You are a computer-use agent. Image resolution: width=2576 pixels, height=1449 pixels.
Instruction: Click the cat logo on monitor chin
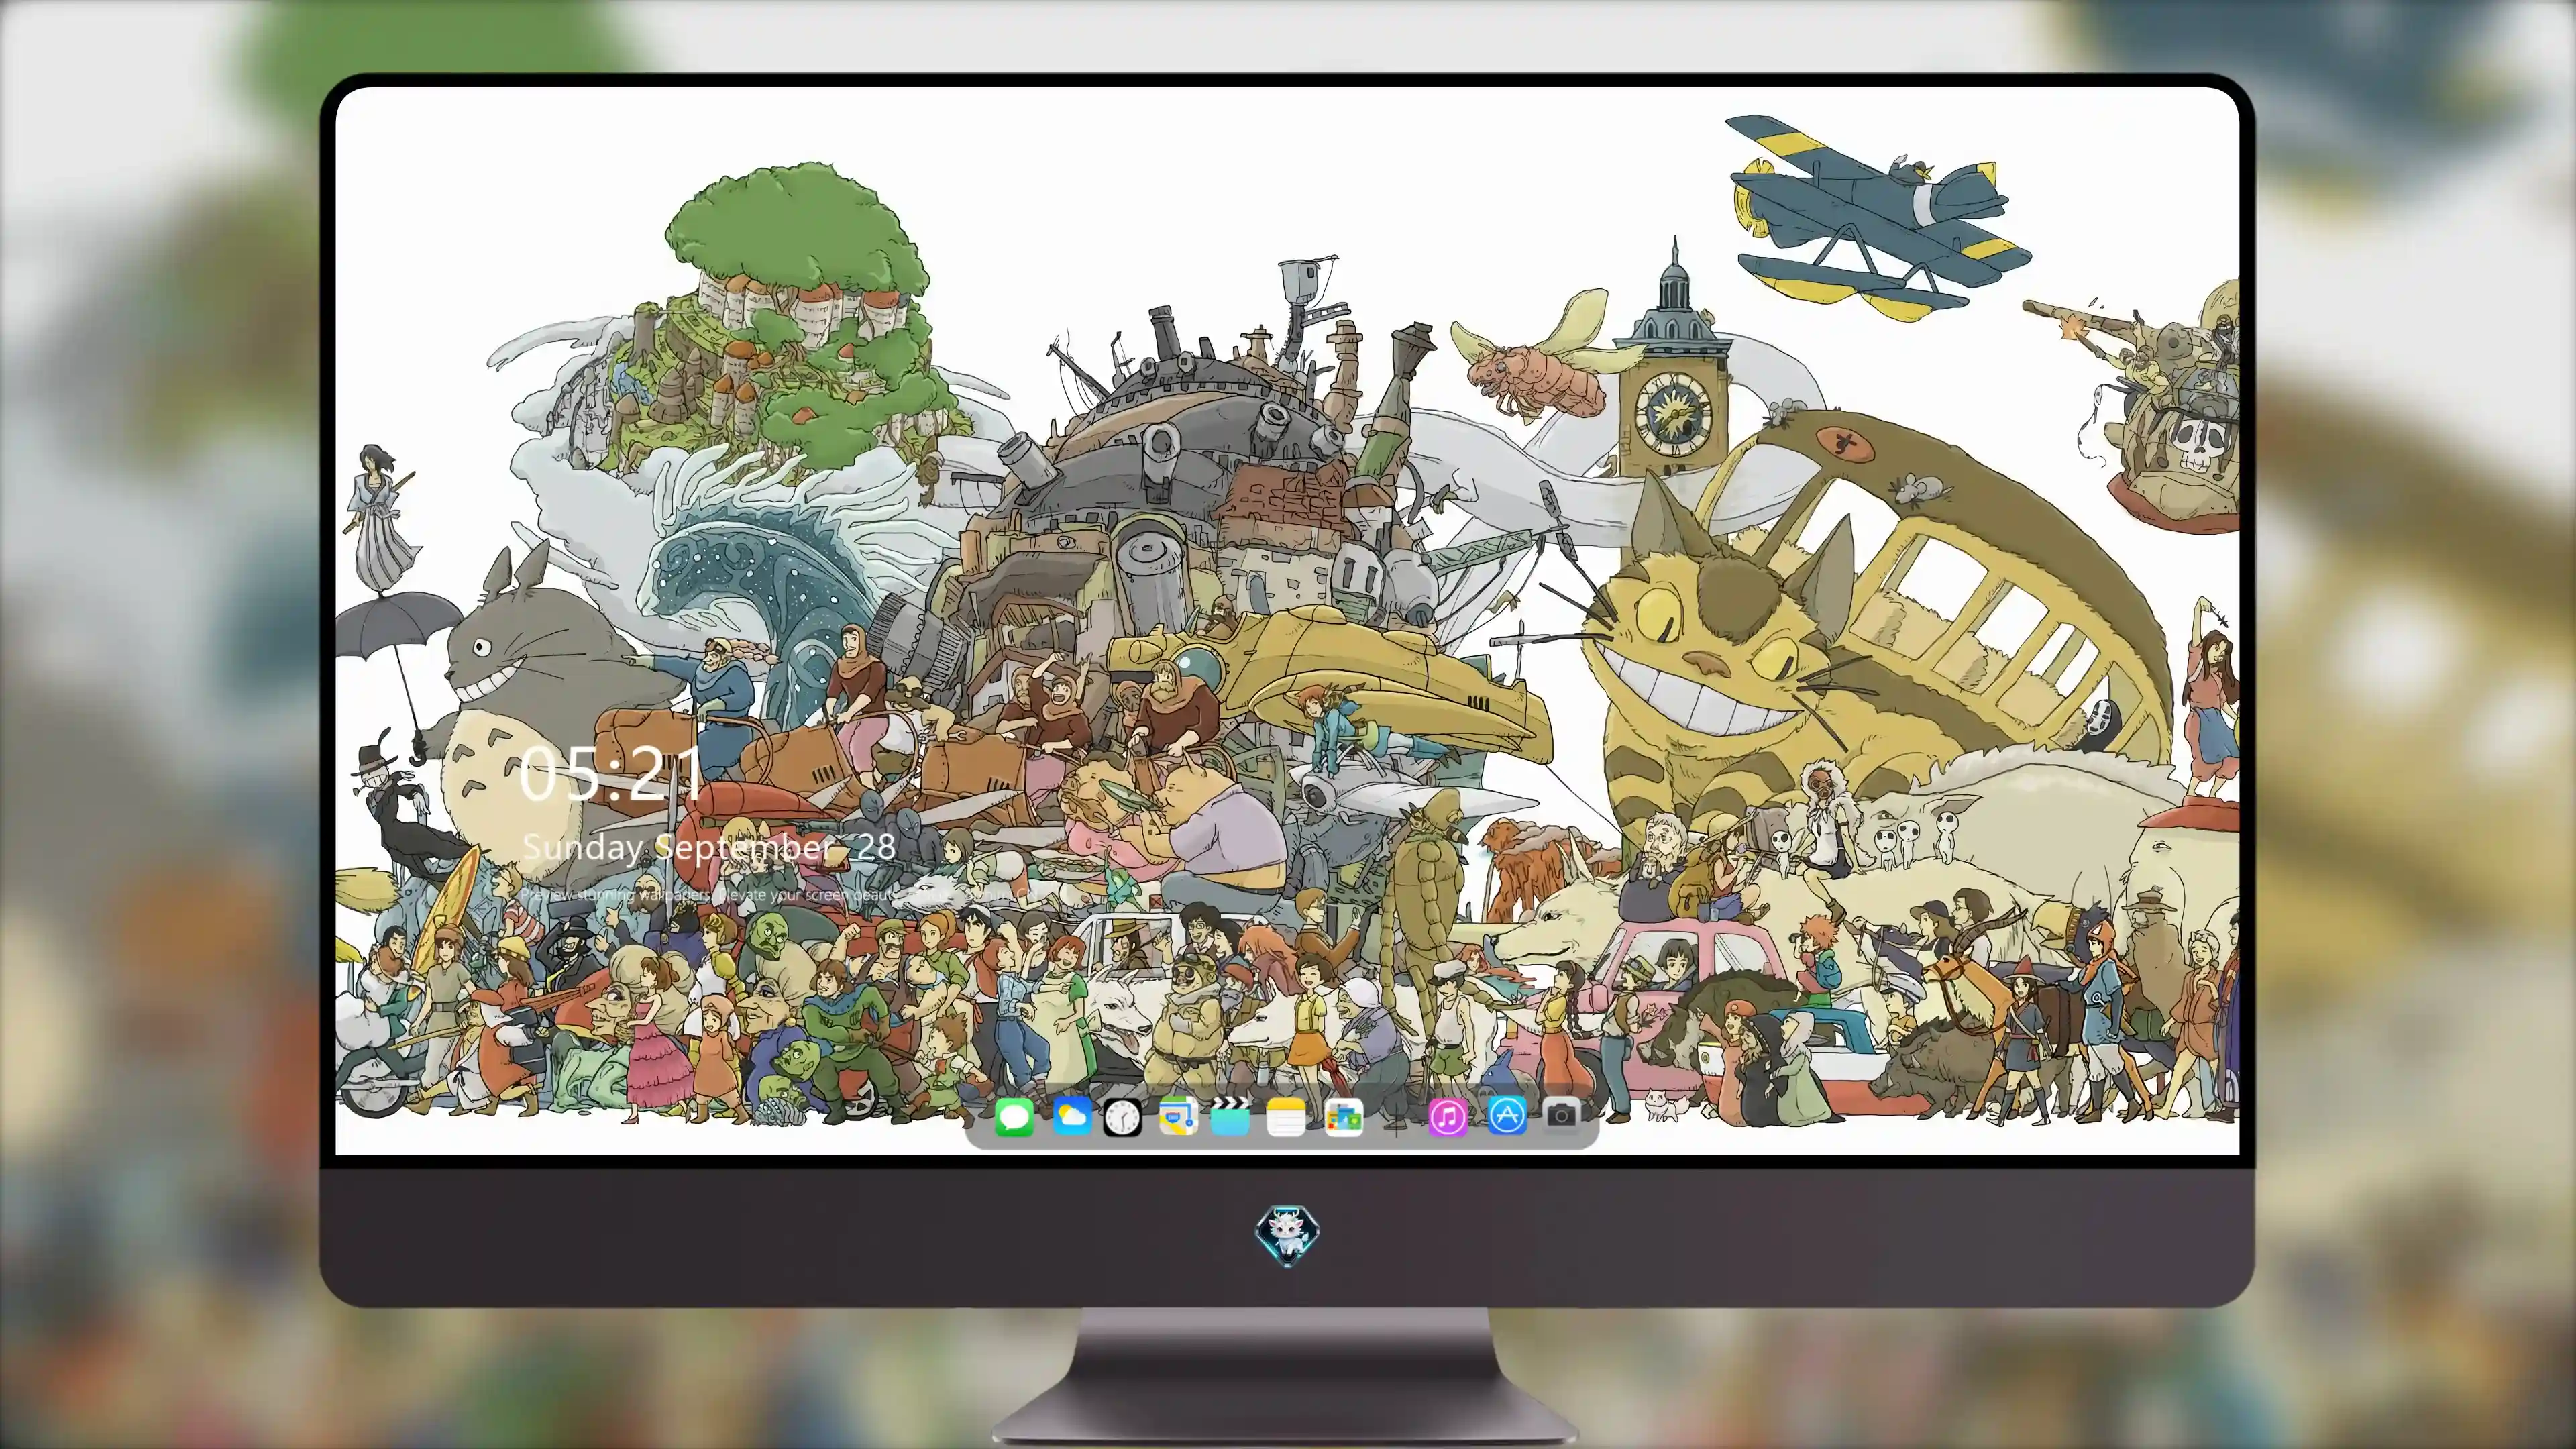(x=1287, y=1235)
